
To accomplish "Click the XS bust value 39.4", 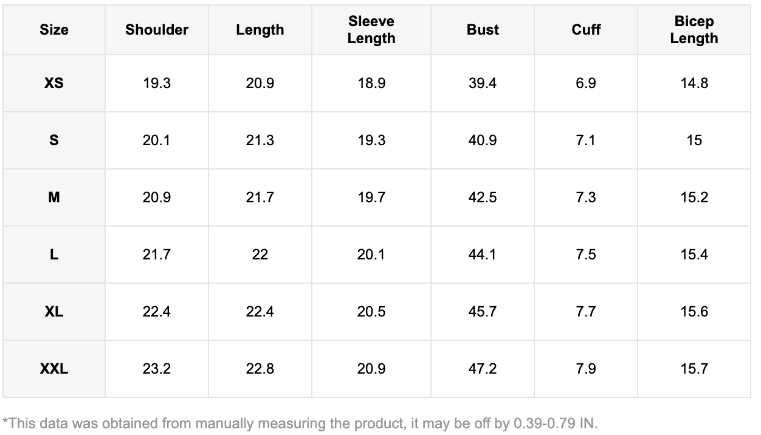I will click(x=483, y=83).
